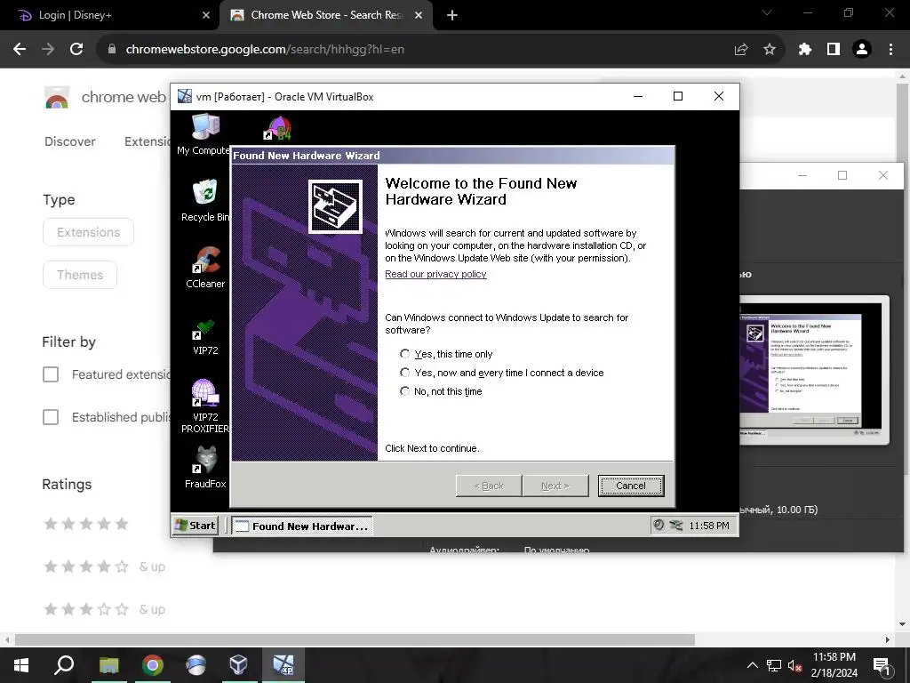Screen dimensions: 910x683
Task: Click the Chrome address bar URL
Action: [x=265, y=50]
